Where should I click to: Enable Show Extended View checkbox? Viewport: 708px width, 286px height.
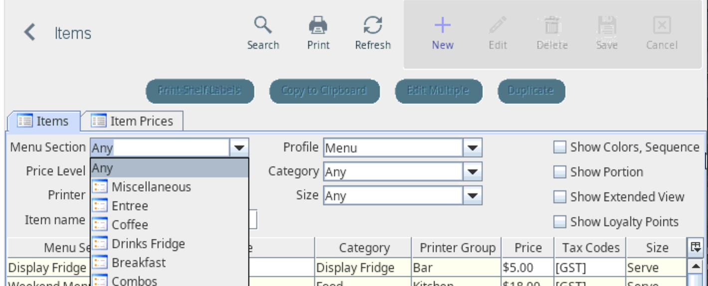[x=560, y=197]
